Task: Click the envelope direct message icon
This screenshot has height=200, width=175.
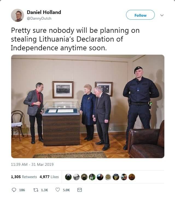Action: point(80,190)
